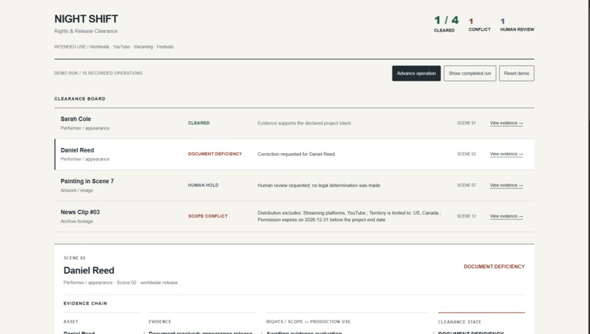590x334 pixels.
Task: Click Rights & Release Clearance subtitle
Action: point(86,31)
